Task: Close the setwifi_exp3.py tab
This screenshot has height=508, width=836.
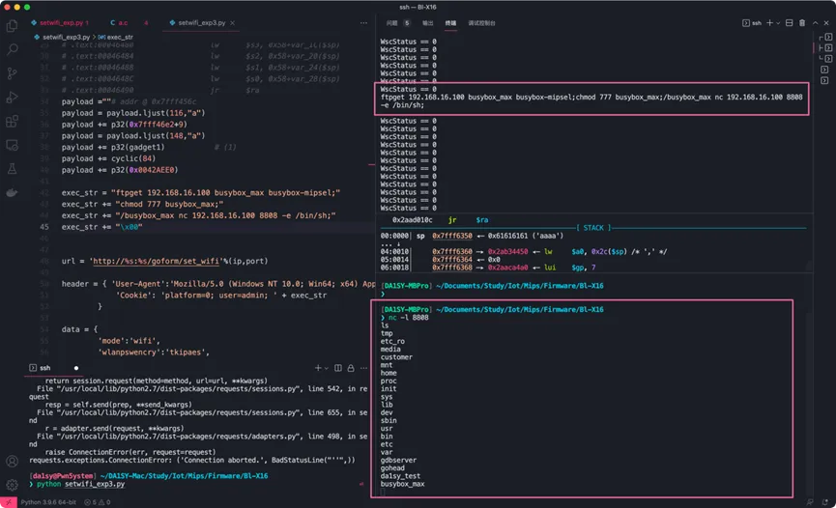Action: tap(233, 23)
